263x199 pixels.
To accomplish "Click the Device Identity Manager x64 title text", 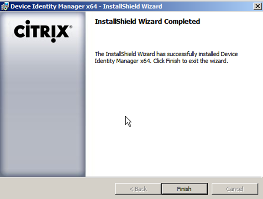I will point(54,6).
